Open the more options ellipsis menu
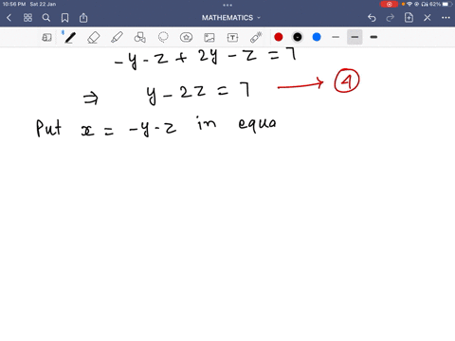The height and width of the screenshot is (341, 455). click(446, 18)
